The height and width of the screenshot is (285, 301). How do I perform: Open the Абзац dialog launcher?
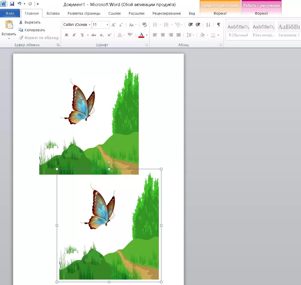221,45
